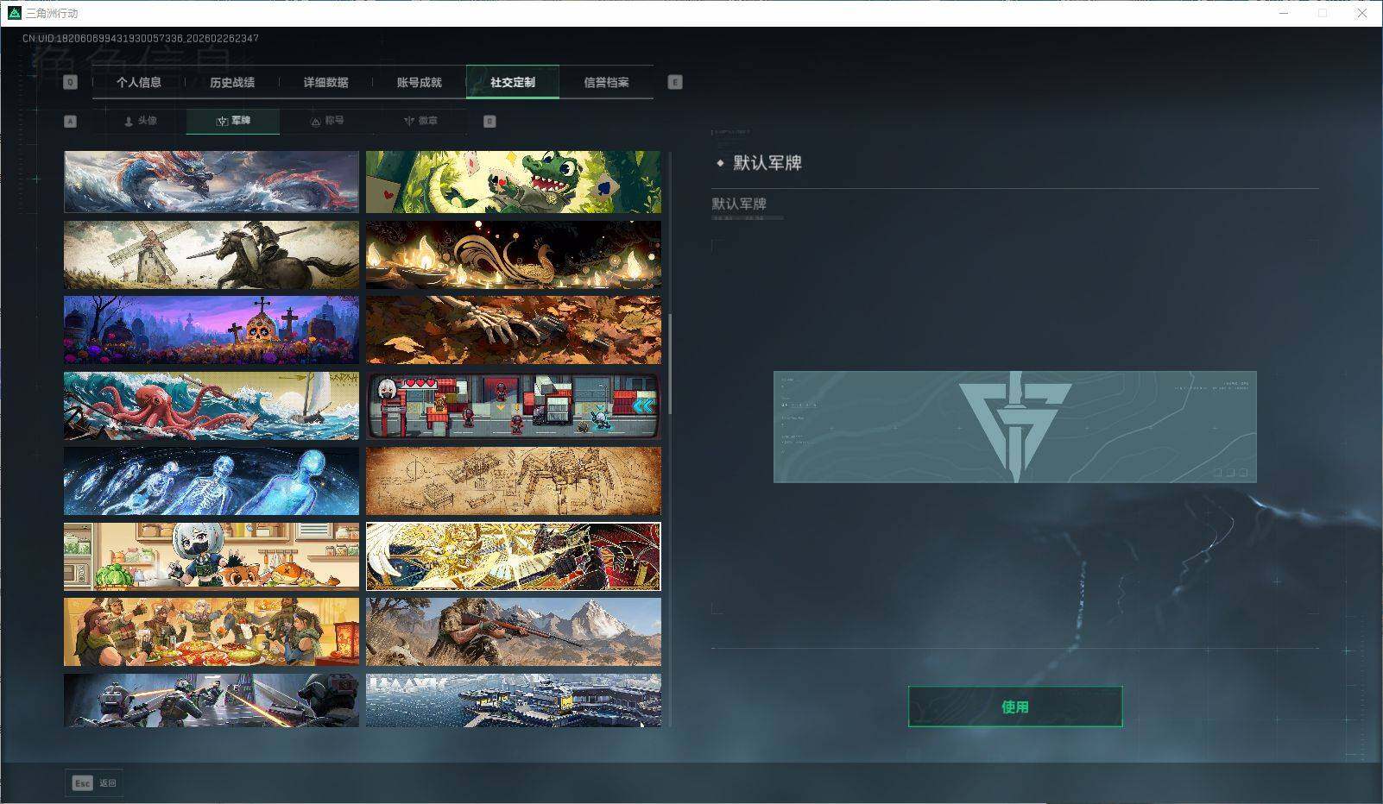Screen dimensions: 1383x804
Task: Open the 个人信息 tab
Action: pos(139,82)
